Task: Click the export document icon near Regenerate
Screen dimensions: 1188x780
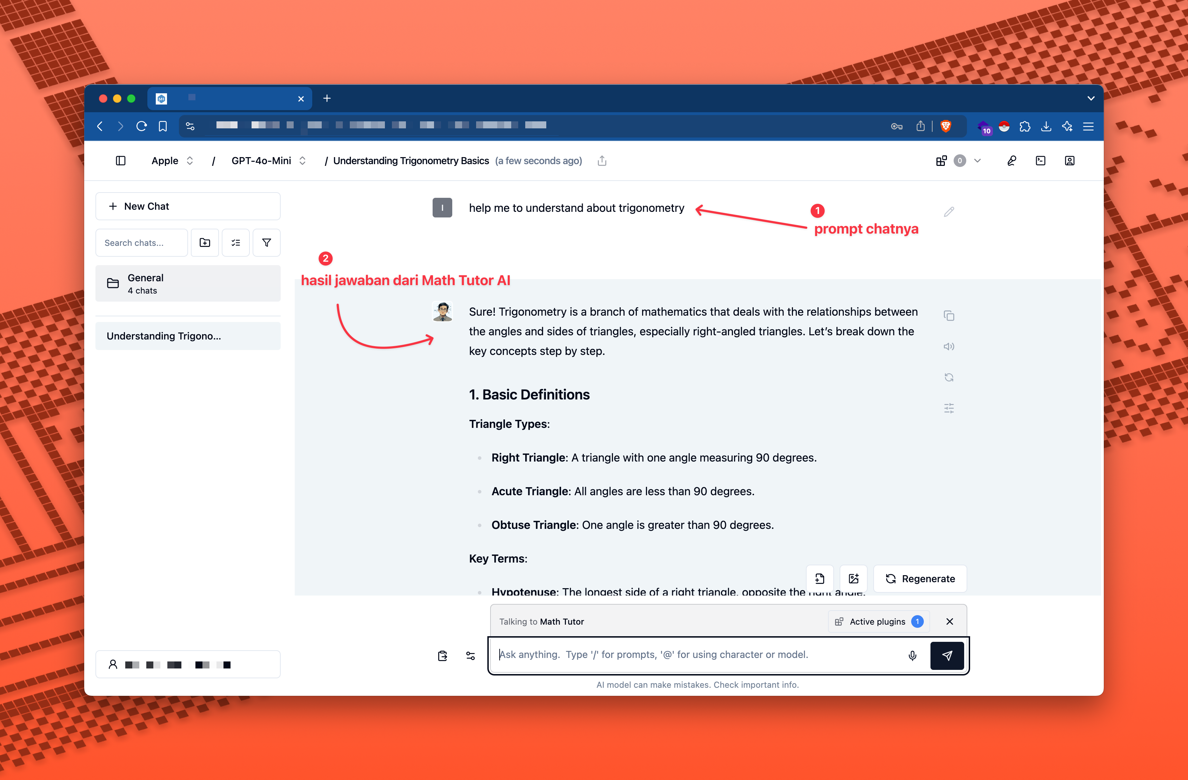Action: (x=820, y=578)
